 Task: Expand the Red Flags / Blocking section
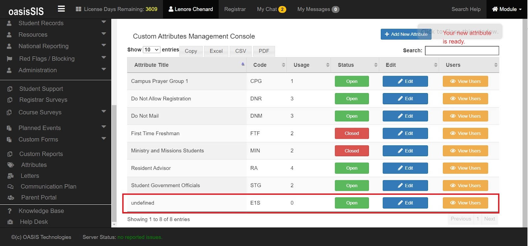tap(104, 57)
